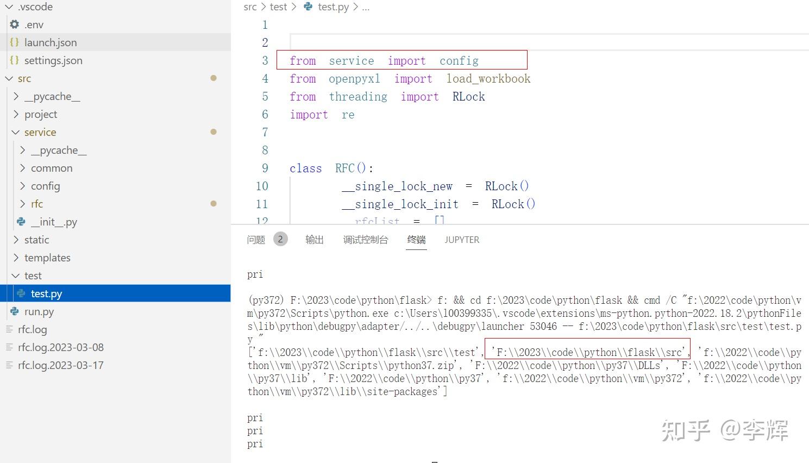The width and height of the screenshot is (809, 463).
Task: Click the file icon beside rfc.log.2023-03-08
Action: pos(9,347)
